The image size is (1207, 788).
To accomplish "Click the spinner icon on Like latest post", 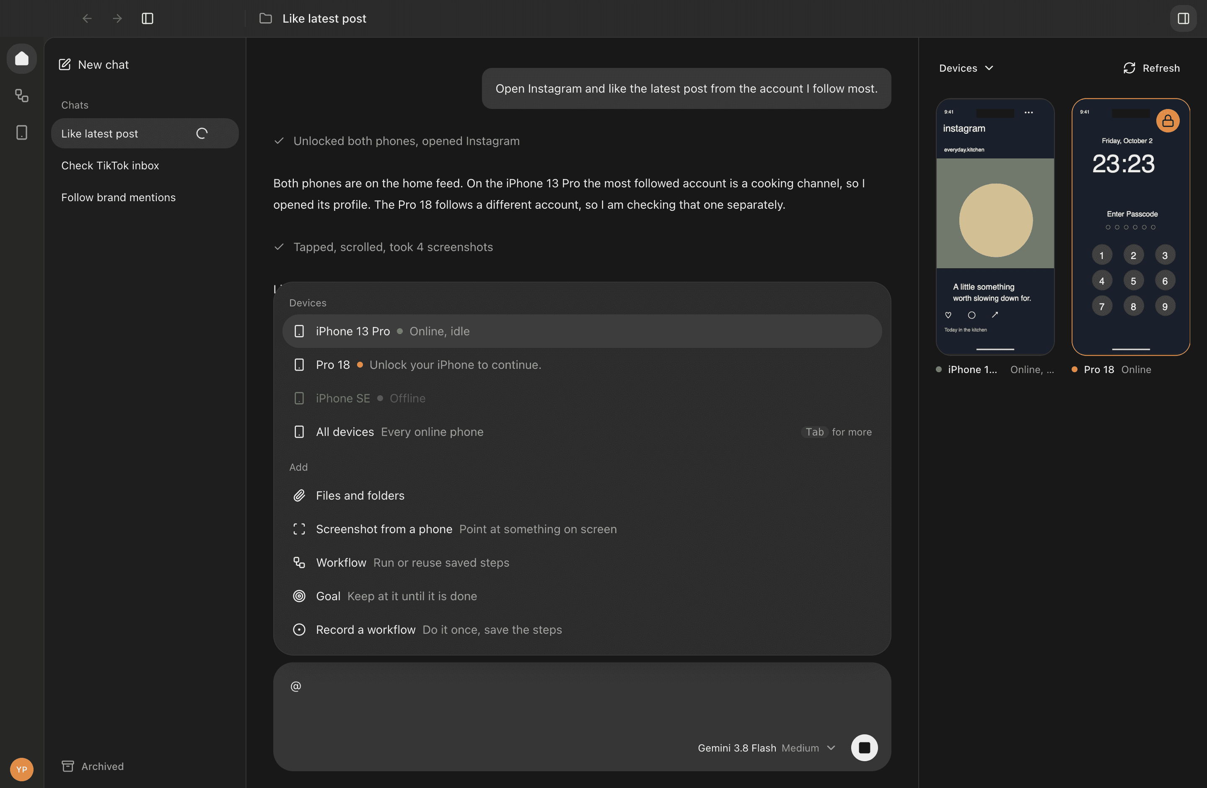I will (202, 133).
